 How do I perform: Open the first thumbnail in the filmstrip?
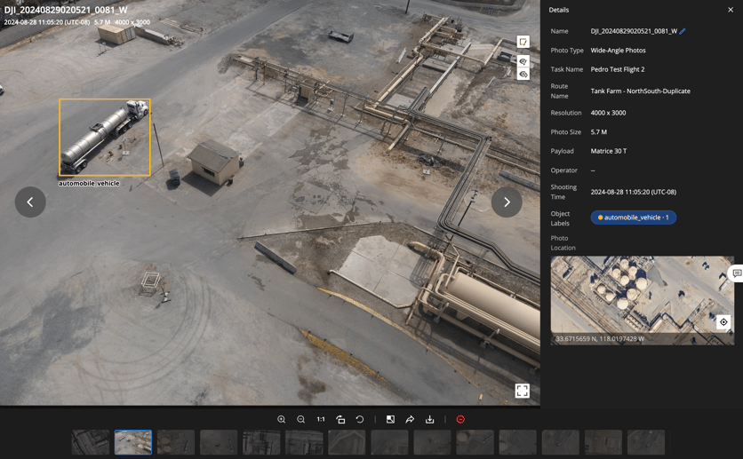pos(91,442)
